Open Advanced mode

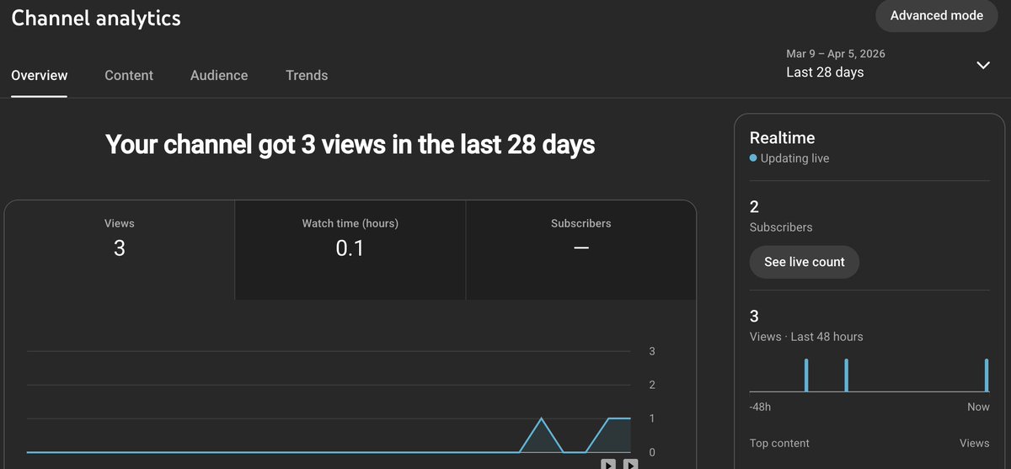[936, 16]
